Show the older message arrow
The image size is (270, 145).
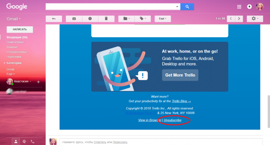[239, 19]
